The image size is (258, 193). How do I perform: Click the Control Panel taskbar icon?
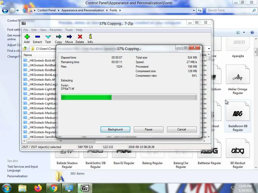(x=69, y=188)
